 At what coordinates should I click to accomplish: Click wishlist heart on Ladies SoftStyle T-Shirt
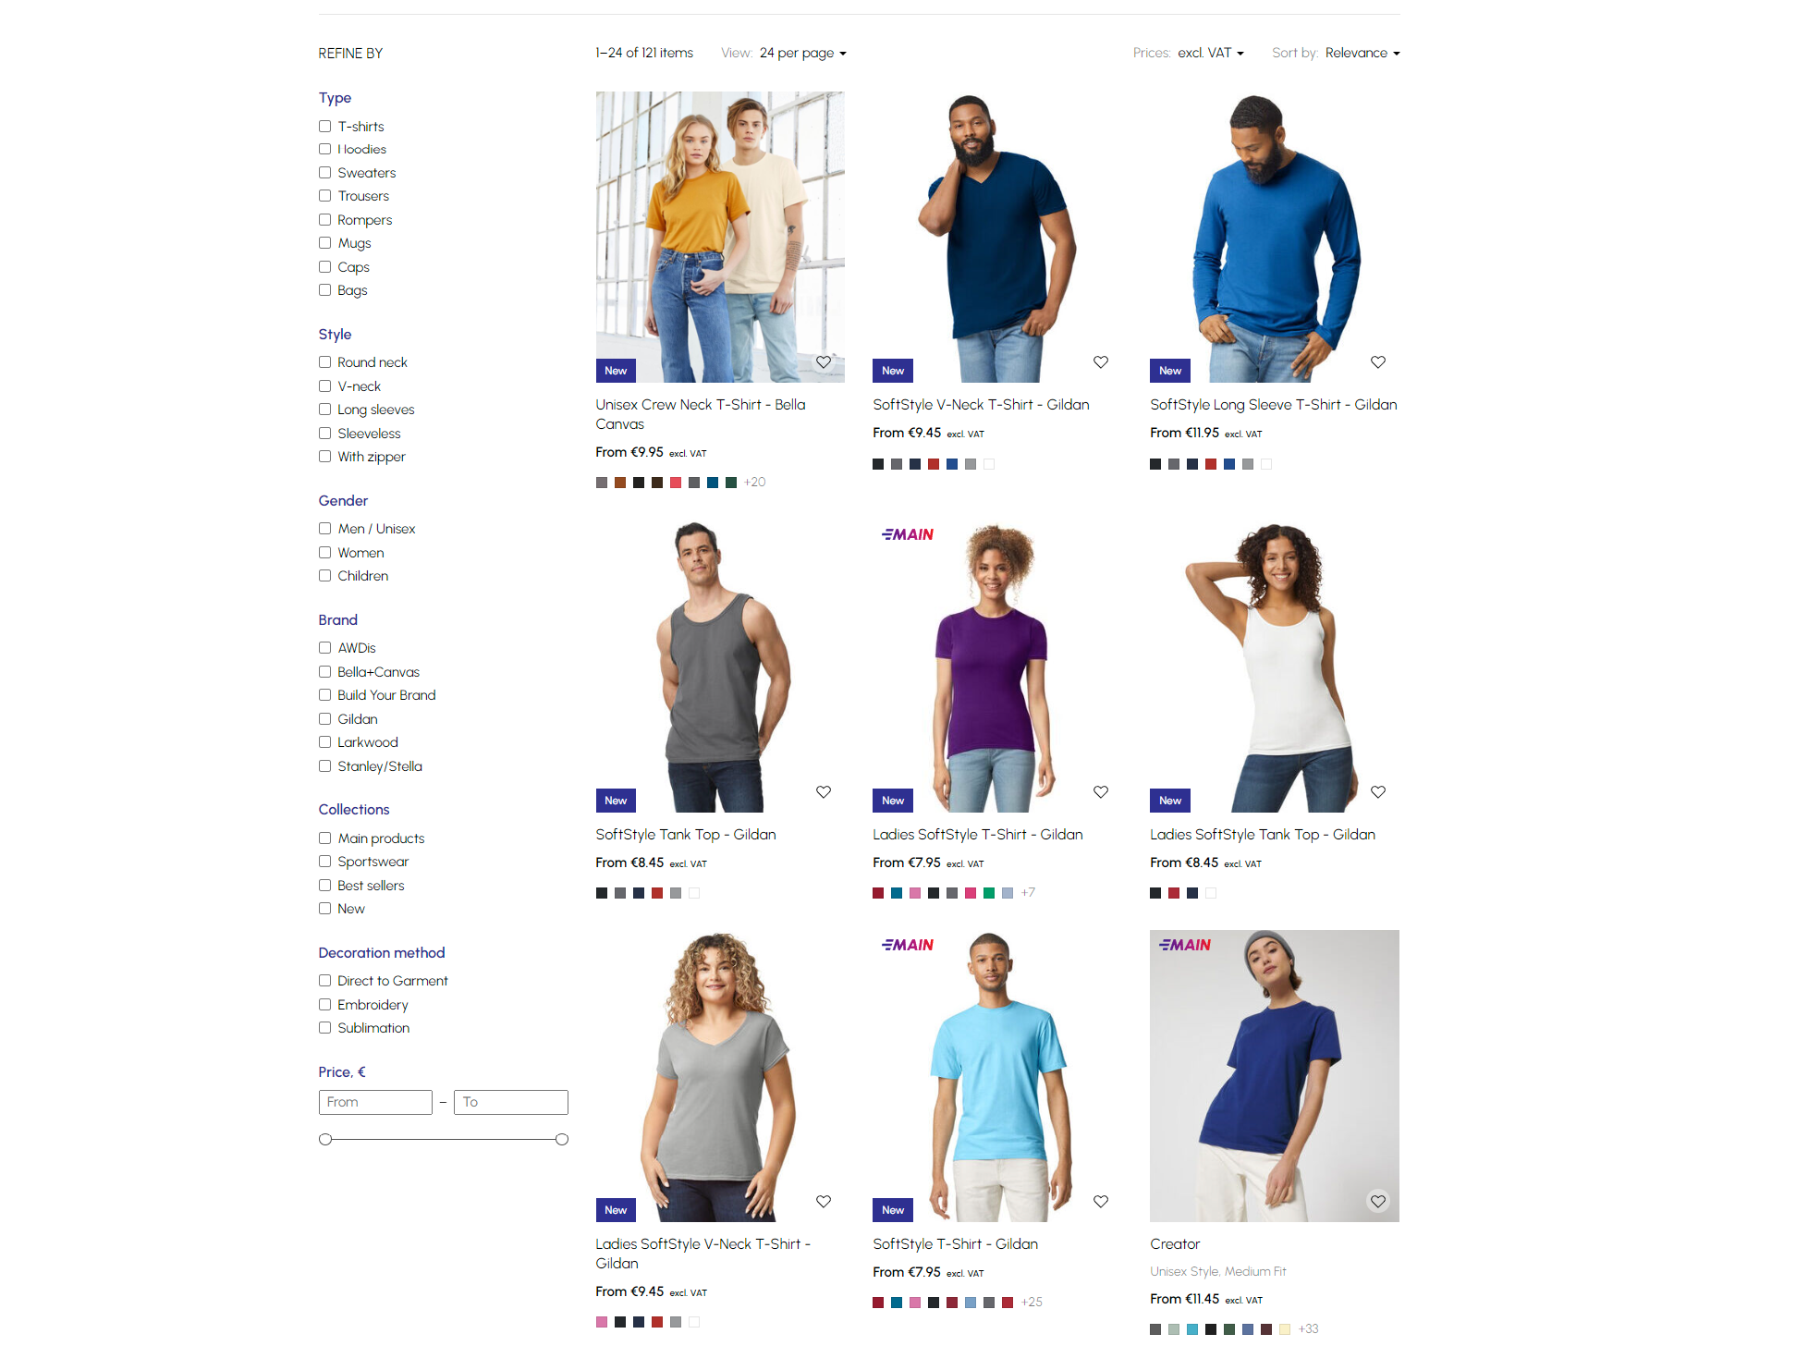click(1100, 792)
